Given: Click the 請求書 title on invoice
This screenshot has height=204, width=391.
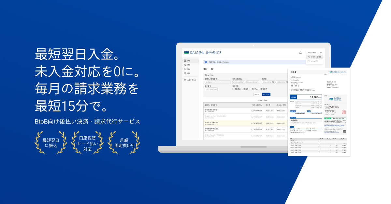Looking at the screenshot, I should coord(293,72).
